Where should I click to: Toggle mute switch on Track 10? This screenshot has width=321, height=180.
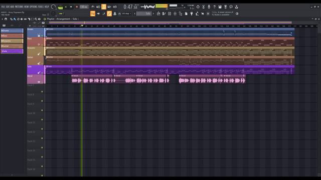[x=42, y=119]
